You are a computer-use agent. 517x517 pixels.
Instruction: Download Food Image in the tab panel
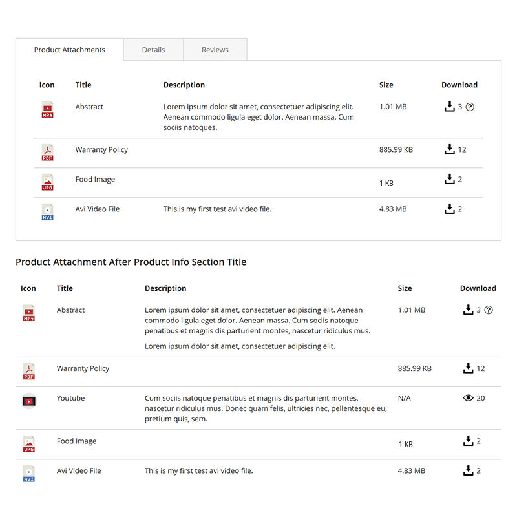coord(450,179)
